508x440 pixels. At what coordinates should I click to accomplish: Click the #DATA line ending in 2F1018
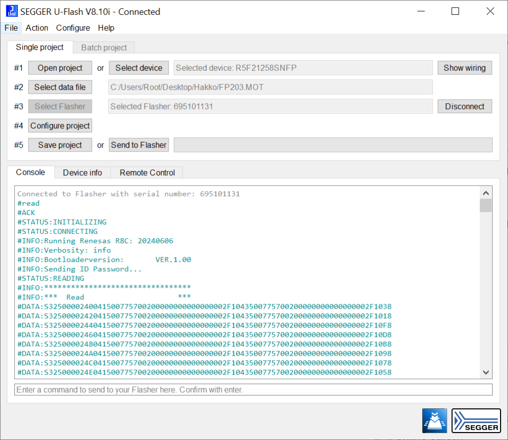pos(204,316)
